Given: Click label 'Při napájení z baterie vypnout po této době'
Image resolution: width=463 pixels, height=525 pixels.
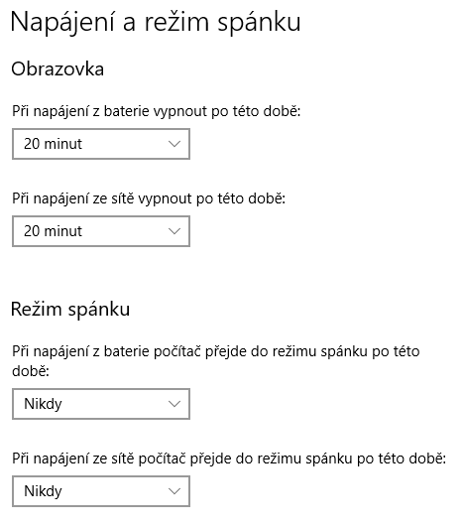Looking at the screenshot, I should click(157, 111).
